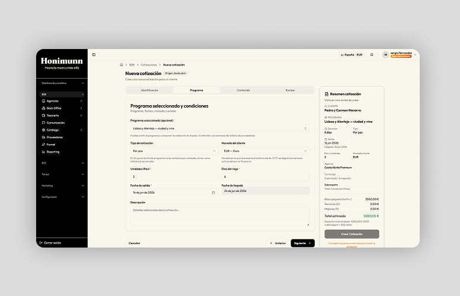460x296 pixels.
Task: Open Programa seleccionado dropdown
Action: coord(220,128)
